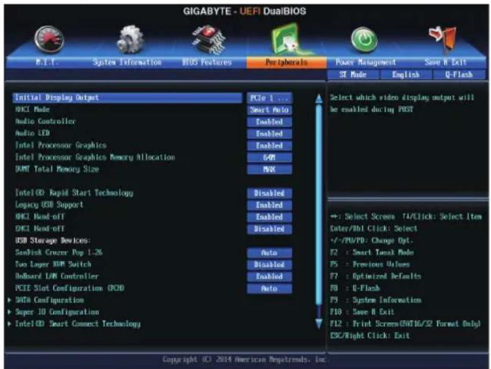
Task: Open Initial Display Output PCIe 1 value
Action: pos(269,98)
